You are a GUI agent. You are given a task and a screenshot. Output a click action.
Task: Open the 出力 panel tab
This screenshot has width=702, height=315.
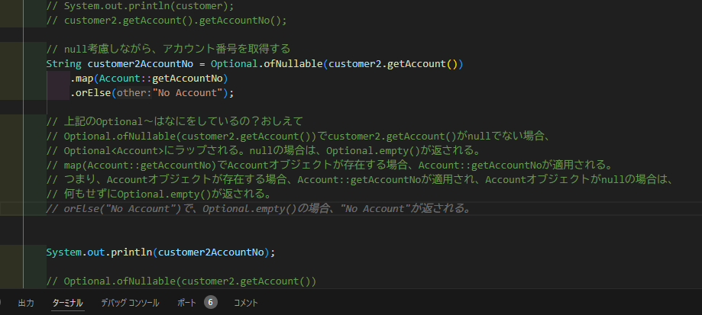click(x=25, y=303)
